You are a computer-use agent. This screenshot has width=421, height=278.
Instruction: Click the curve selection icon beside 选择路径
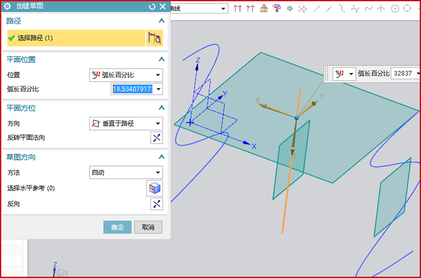click(154, 38)
